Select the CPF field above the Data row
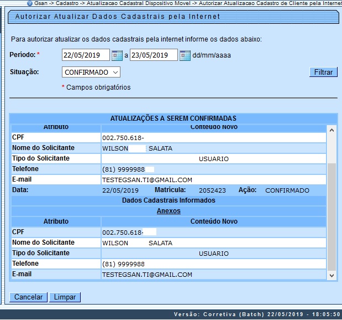The image size is (342, 320). pyautogui.click(x=213, y=138)
